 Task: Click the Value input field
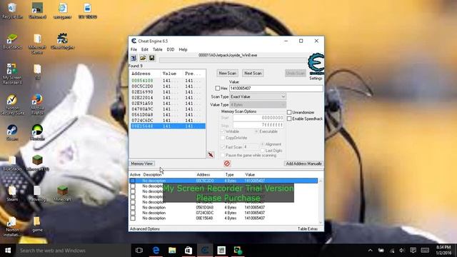pyautogui.click(x=276, y=88)
